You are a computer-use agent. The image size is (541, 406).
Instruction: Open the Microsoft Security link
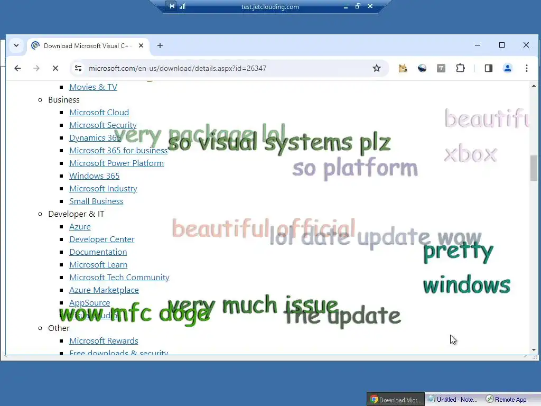(x=103, y=125)
